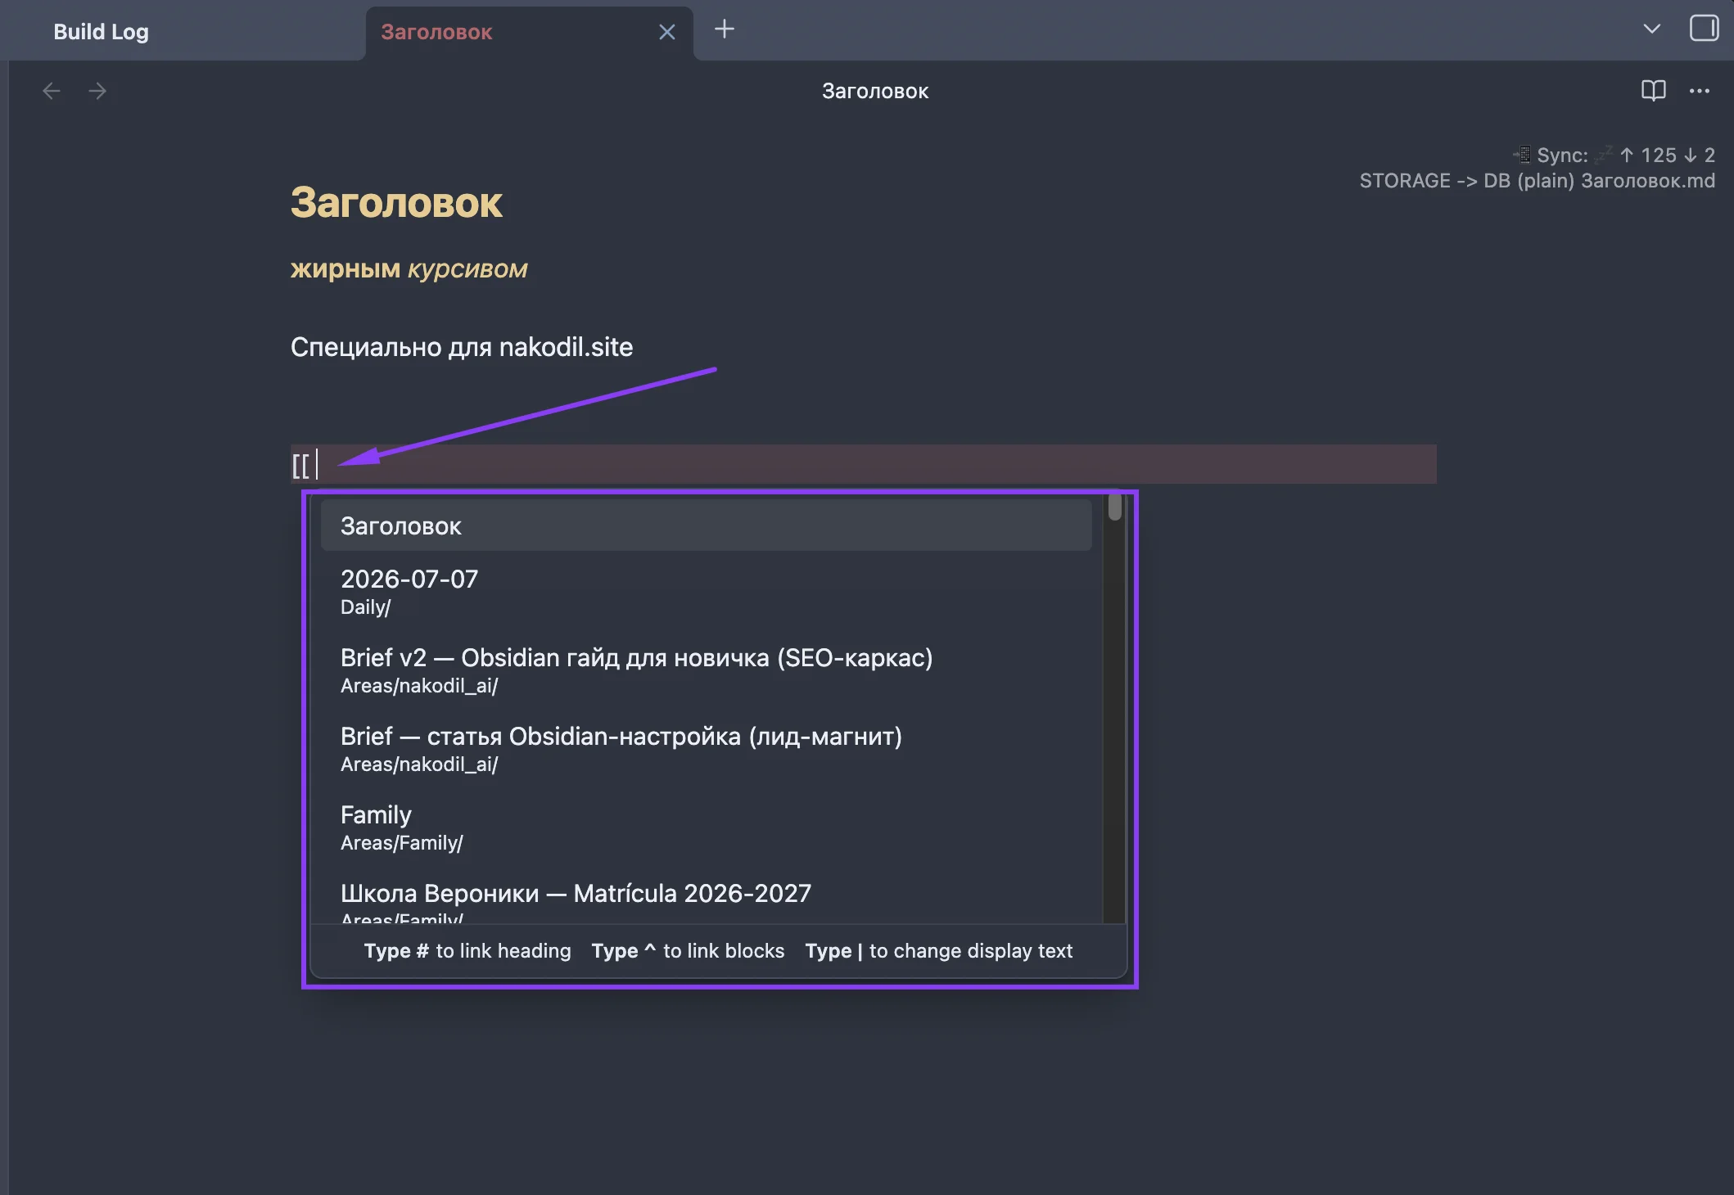Expand the tab list dropdown chevron
Viewport: 1734px width, 1195px height.
(1651, 29)
